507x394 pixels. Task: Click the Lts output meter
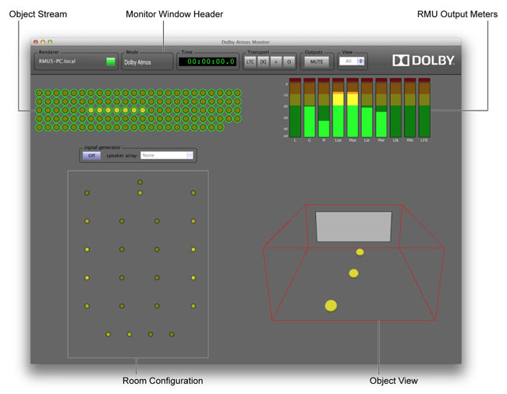point(395,110)
